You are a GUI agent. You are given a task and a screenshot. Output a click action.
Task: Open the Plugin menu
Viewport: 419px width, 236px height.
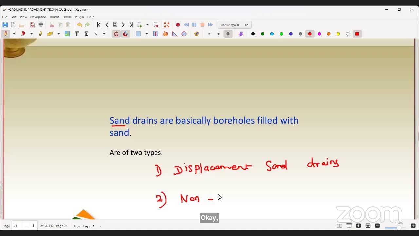(79, 17)
